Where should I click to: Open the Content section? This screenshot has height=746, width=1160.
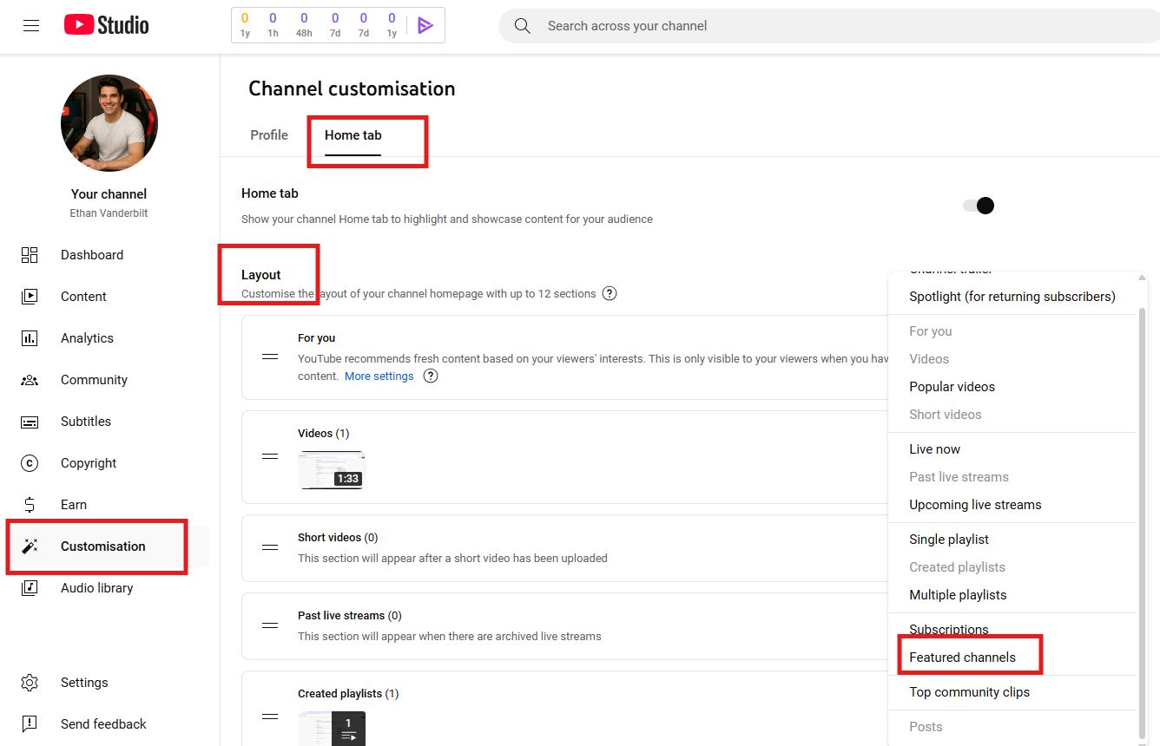tap(83, 296)
